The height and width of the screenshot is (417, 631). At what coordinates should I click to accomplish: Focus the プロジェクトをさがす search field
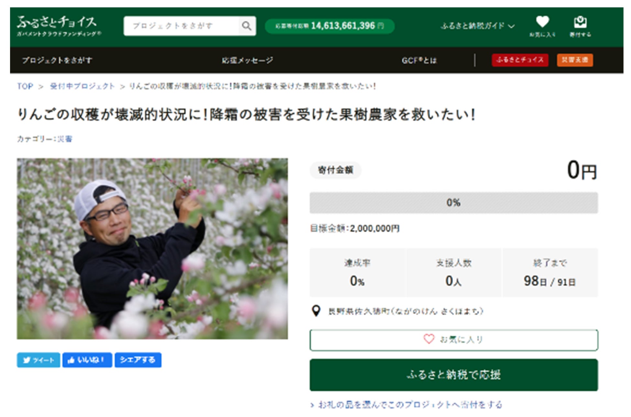coord(181,26)
